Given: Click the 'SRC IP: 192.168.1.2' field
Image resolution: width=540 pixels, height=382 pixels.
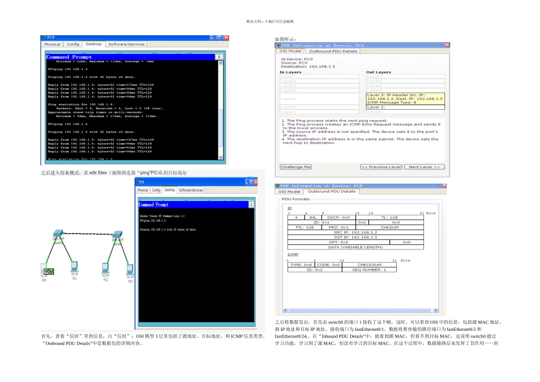Looking at the screenshot, I should tap(355, 232).
